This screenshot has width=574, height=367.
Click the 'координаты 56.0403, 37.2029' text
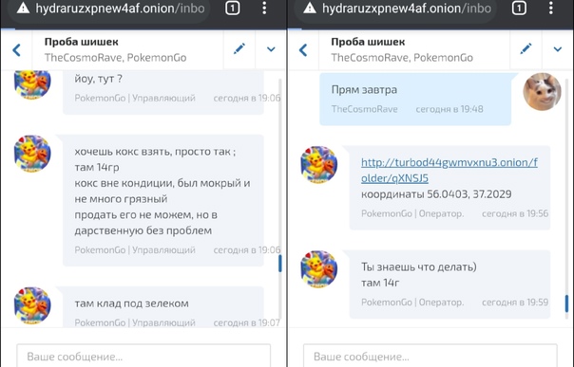(436, 193)
